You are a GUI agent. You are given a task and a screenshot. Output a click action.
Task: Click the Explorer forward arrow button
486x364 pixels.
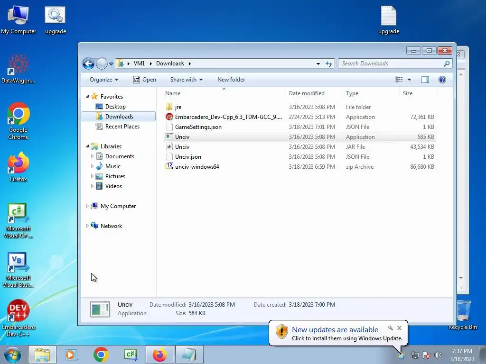click(102, 64)
